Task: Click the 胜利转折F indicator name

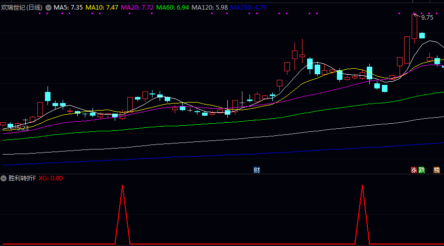Action: (22, 178)
